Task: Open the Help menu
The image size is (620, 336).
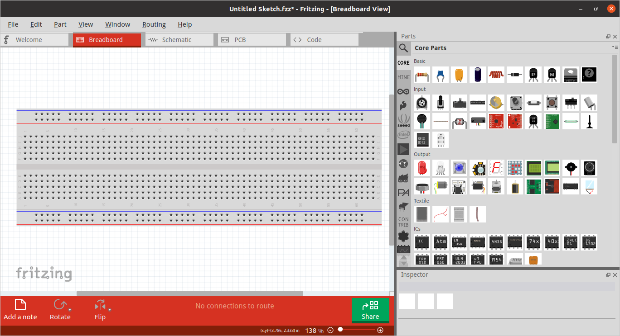Action: (x=185, y=24)
